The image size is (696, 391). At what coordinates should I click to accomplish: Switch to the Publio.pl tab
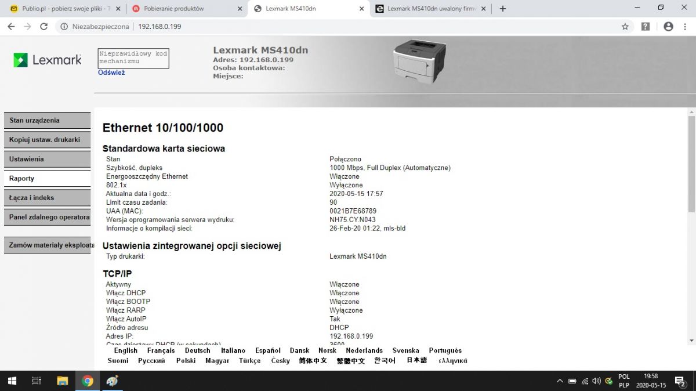point(64,9)
